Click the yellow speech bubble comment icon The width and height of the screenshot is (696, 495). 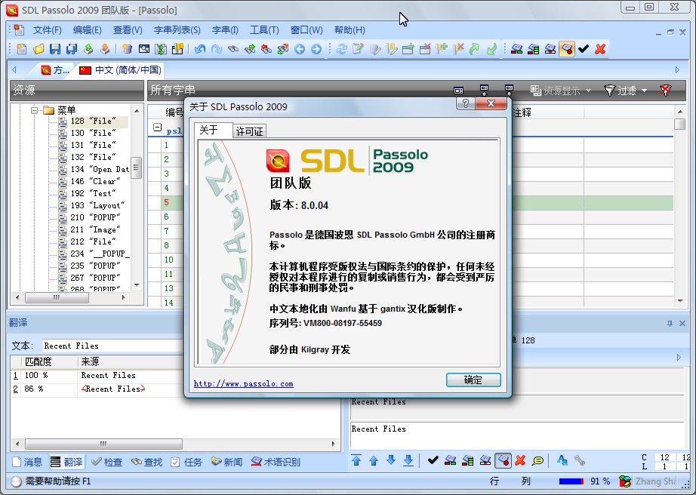(537, 460)
